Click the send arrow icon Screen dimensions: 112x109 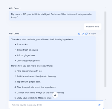point(99,105)
